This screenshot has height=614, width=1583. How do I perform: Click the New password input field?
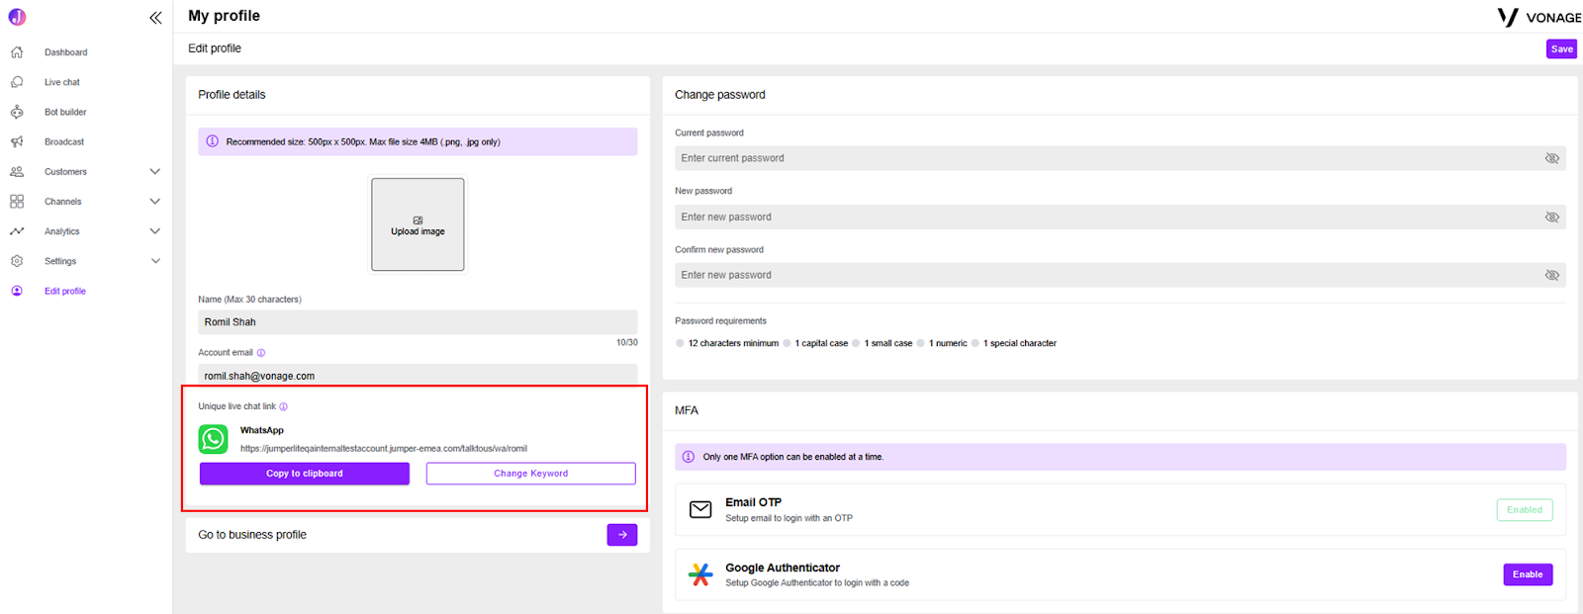coord(1120,217)
